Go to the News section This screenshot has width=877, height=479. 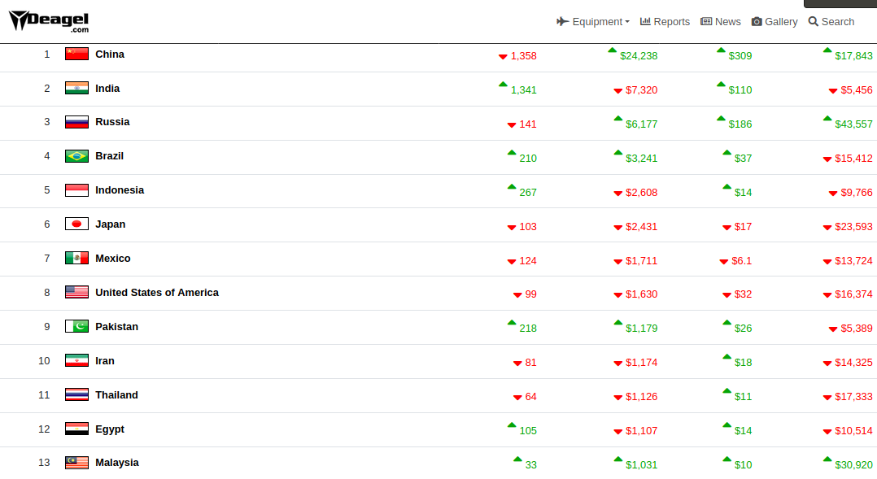pyautogui.click(x=721, y=22)
